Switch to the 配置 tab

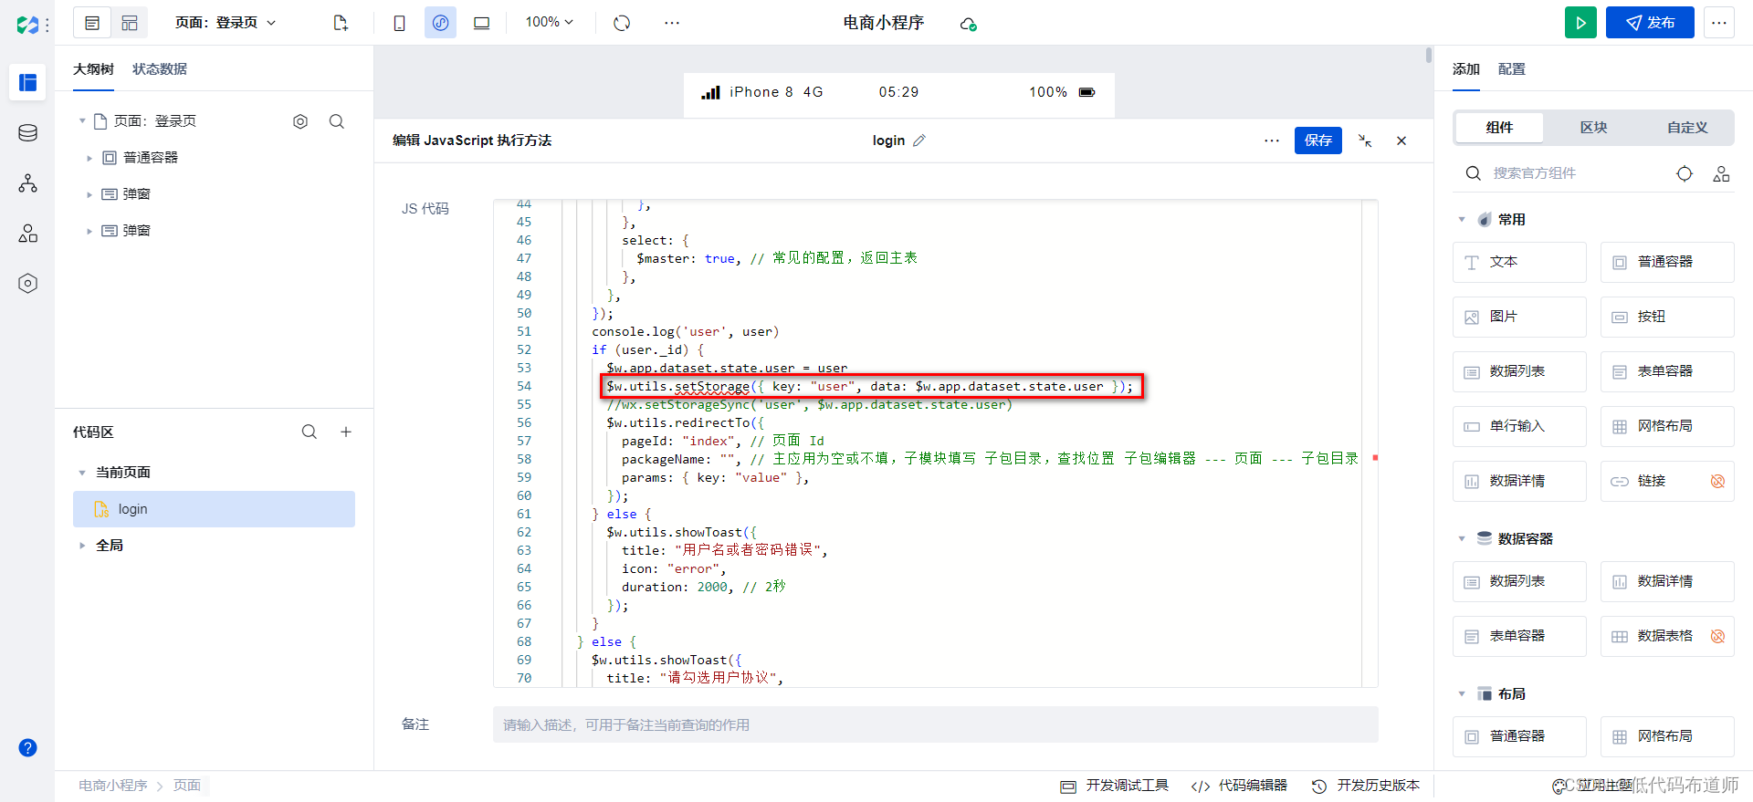click(1512, 69)
